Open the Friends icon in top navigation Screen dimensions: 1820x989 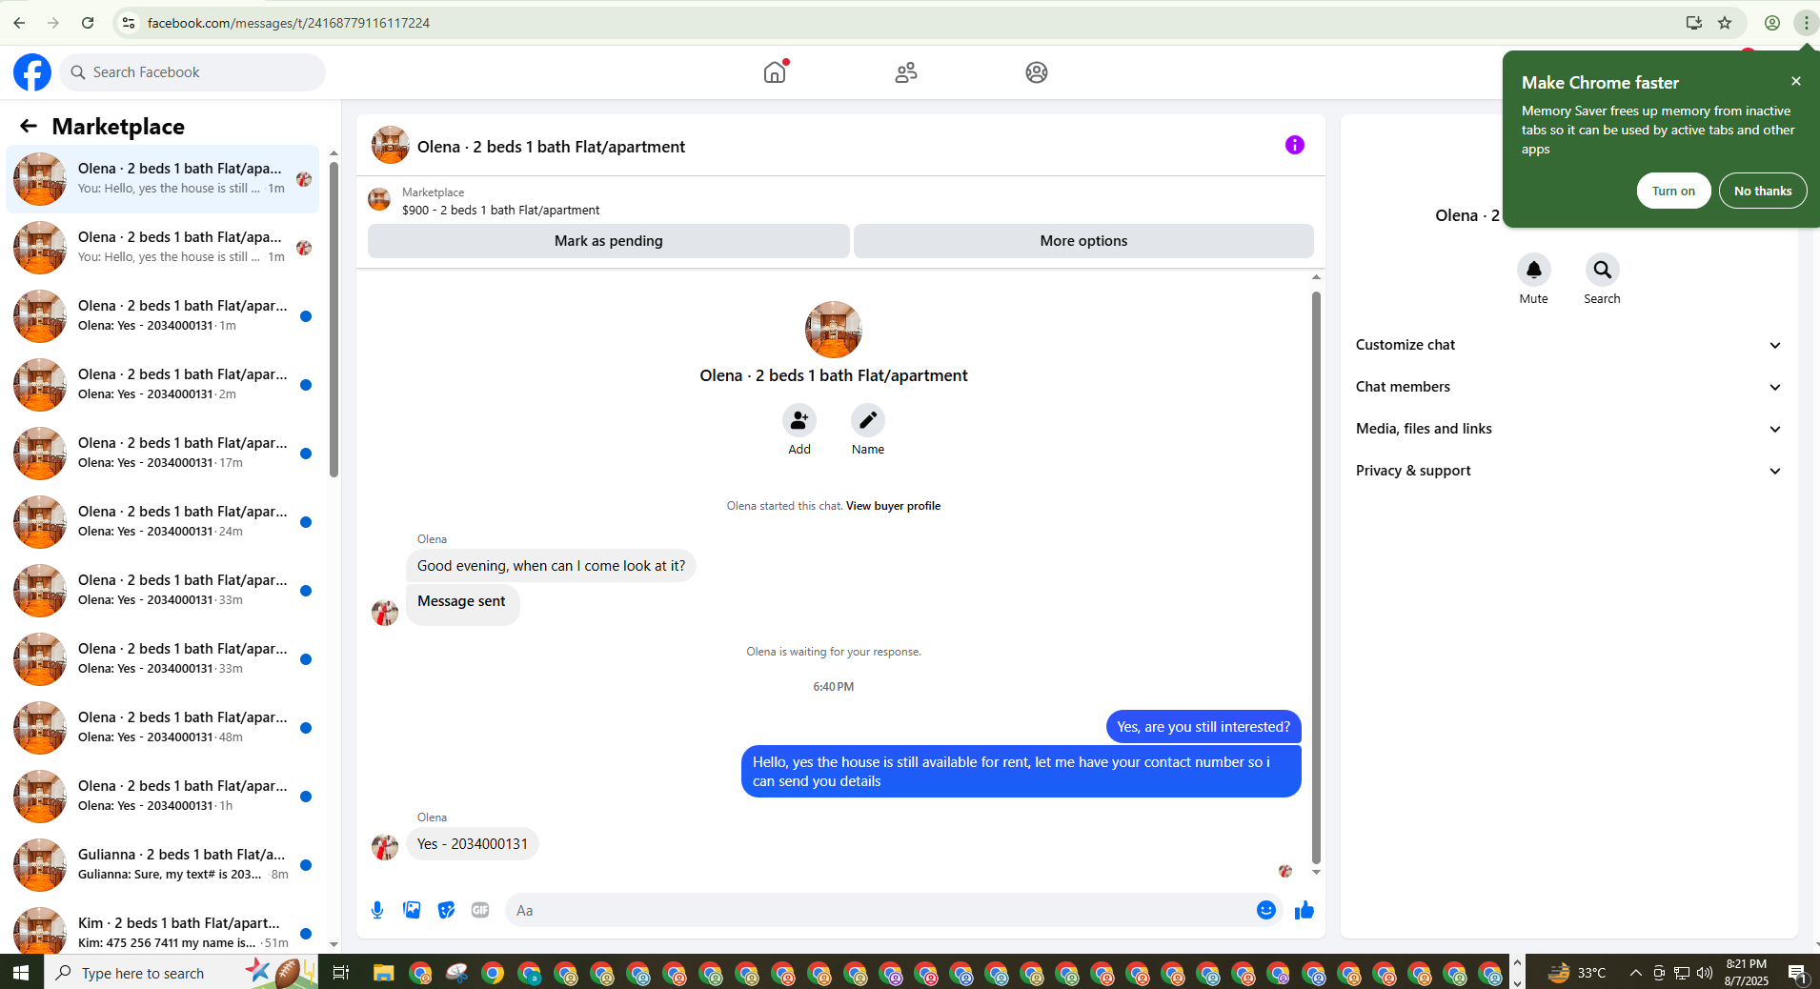[x=906, y=72]
